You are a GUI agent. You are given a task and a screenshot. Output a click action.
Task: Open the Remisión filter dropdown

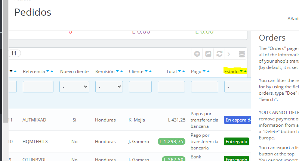[109, 87]
